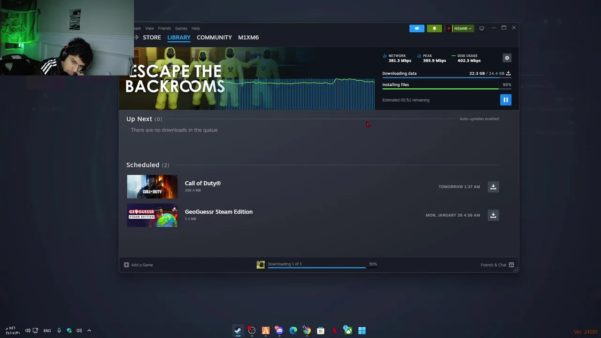
Task: Open Discord from the taskbar
Action: 279,330
